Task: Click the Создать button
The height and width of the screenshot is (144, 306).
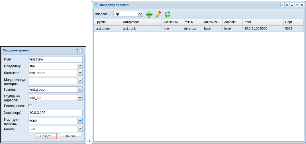Action: click(x=46, y=136)
